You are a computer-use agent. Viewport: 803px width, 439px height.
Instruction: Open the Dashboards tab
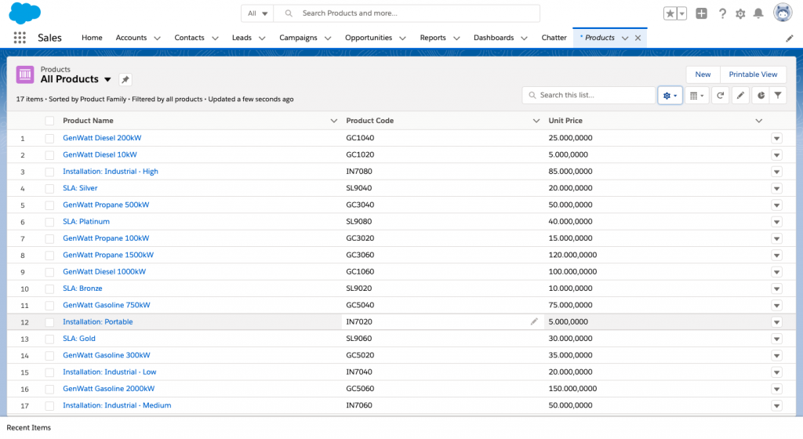494,38
